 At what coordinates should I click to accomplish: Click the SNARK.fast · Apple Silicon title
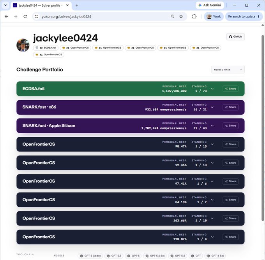(x=49, y=126)
